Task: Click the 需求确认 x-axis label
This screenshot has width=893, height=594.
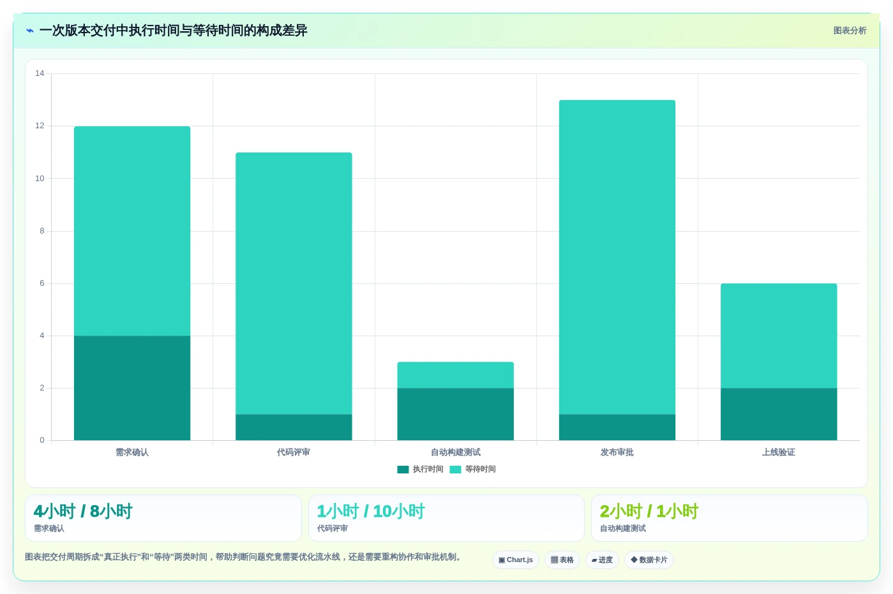Action: [132, 452]
